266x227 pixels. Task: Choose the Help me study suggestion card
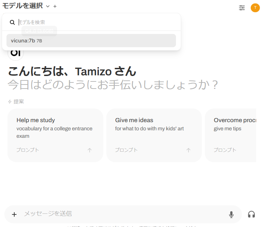pos(55,135)
